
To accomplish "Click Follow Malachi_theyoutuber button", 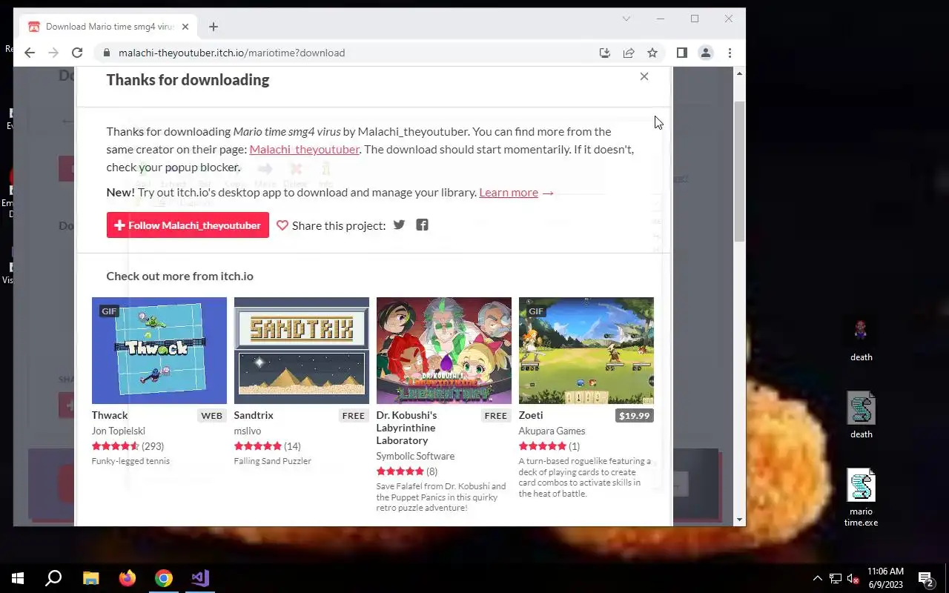I will coord(188,225).
